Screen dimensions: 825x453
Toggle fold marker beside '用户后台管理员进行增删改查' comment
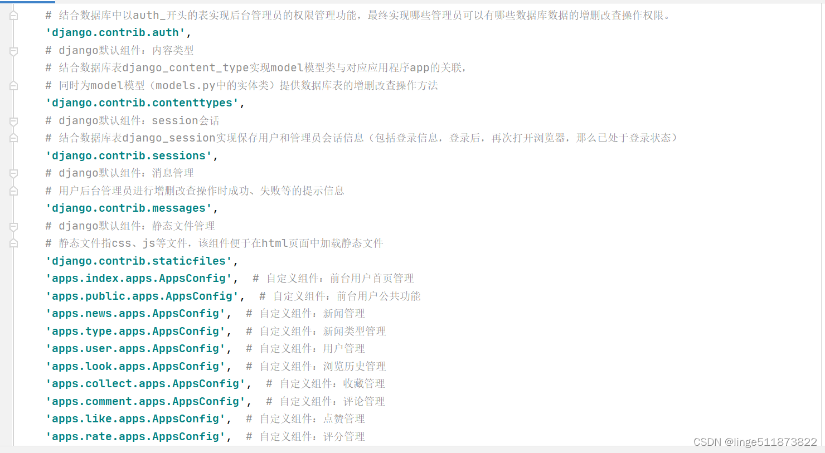coord(13,191)
